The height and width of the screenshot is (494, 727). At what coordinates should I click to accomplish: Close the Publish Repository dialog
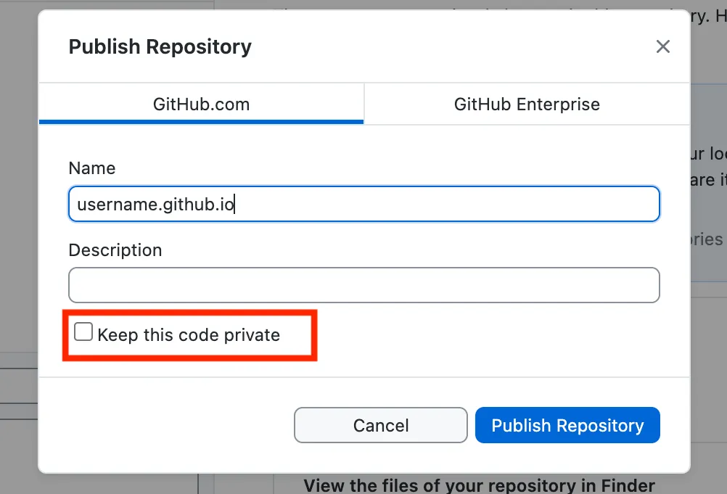662,46
